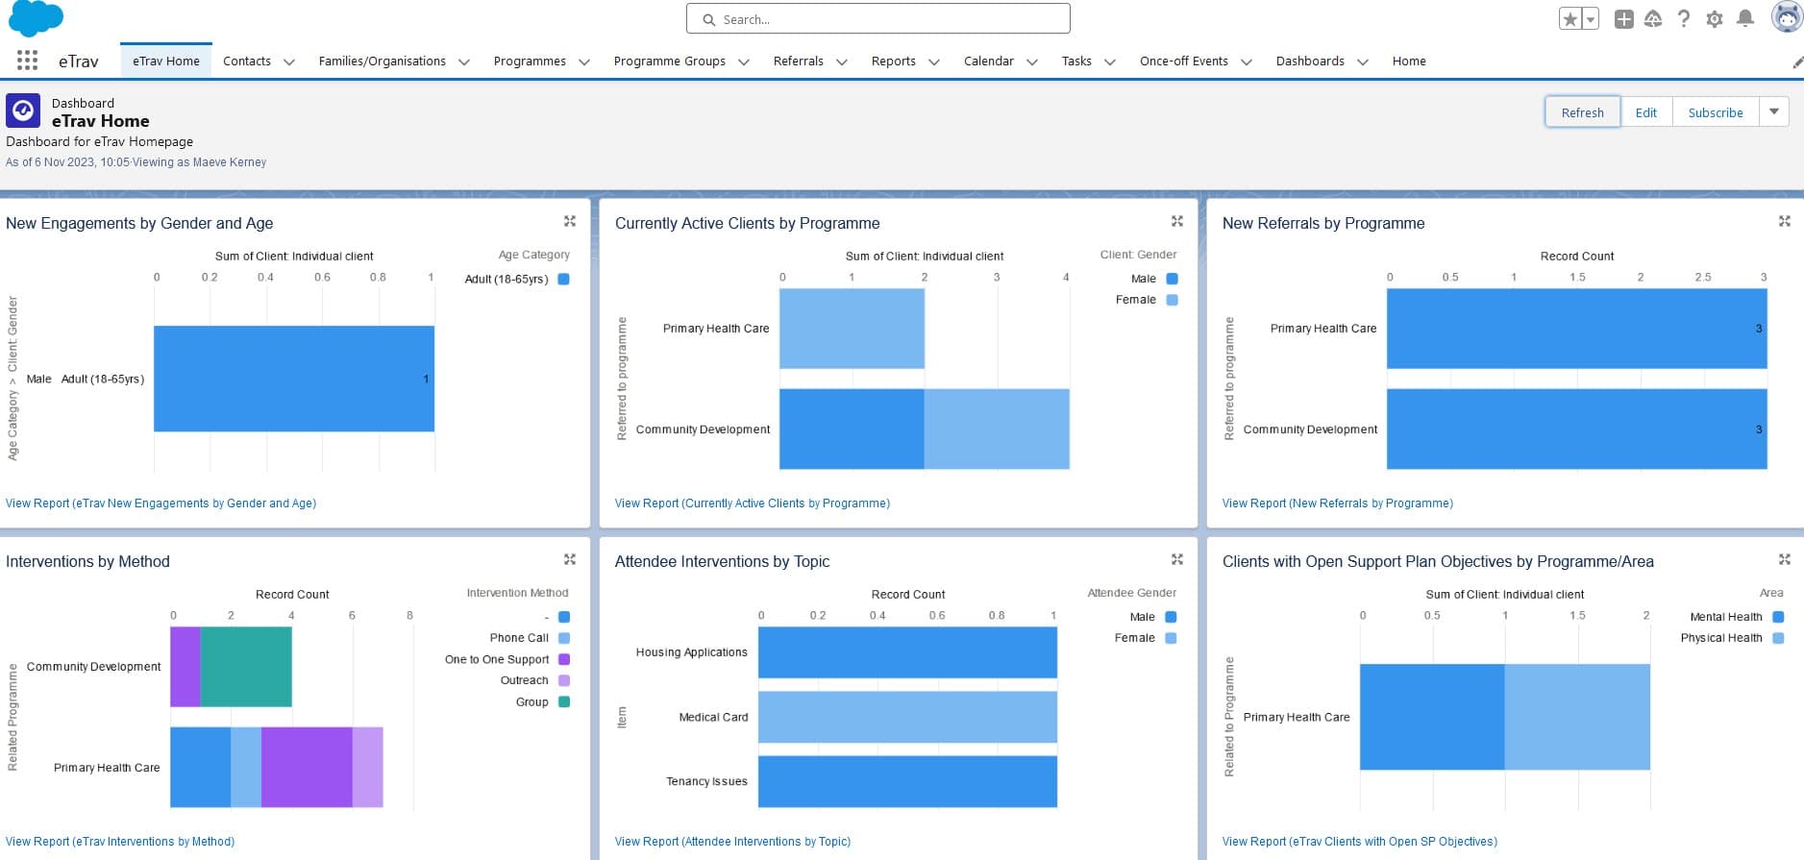
Task: Click the eTrav Home dashboard icon
Action: 23,111
